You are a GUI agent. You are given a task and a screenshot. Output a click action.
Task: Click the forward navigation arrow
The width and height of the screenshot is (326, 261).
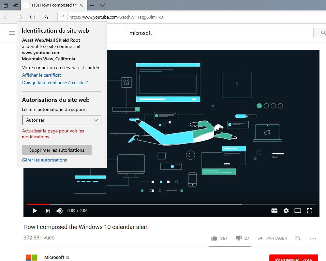[20, 17]
